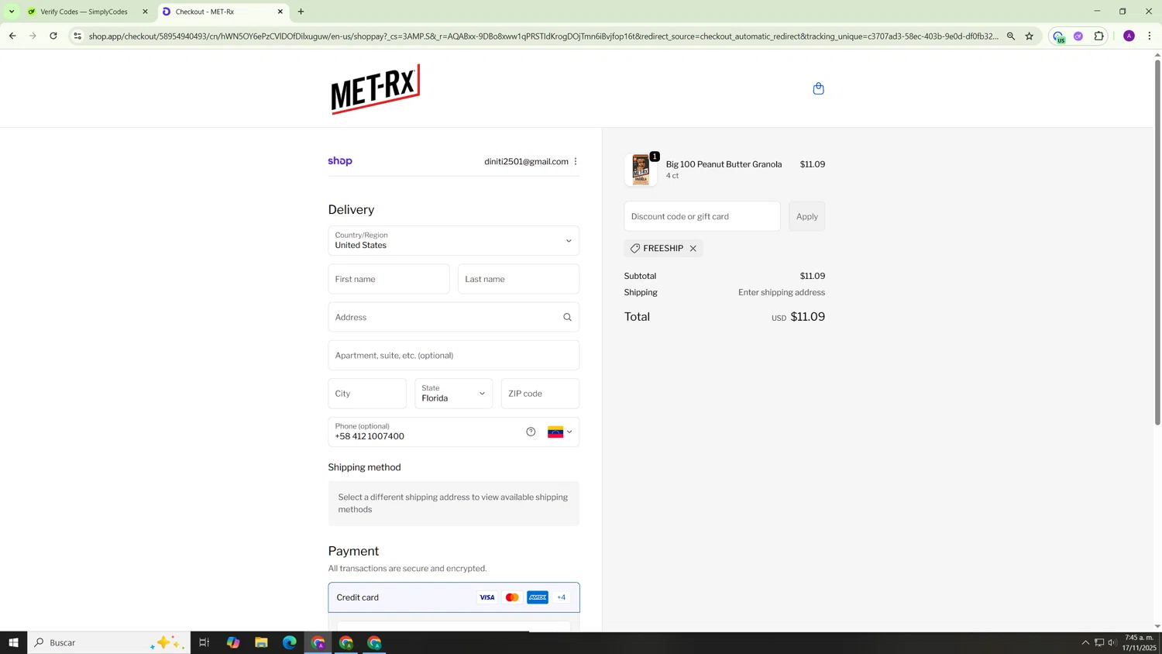Click the purple extension icon in toolbar
Image resolution: width=1162 pixels, height=654 pixels.
pyautogui.click(x=1078, y=36)
